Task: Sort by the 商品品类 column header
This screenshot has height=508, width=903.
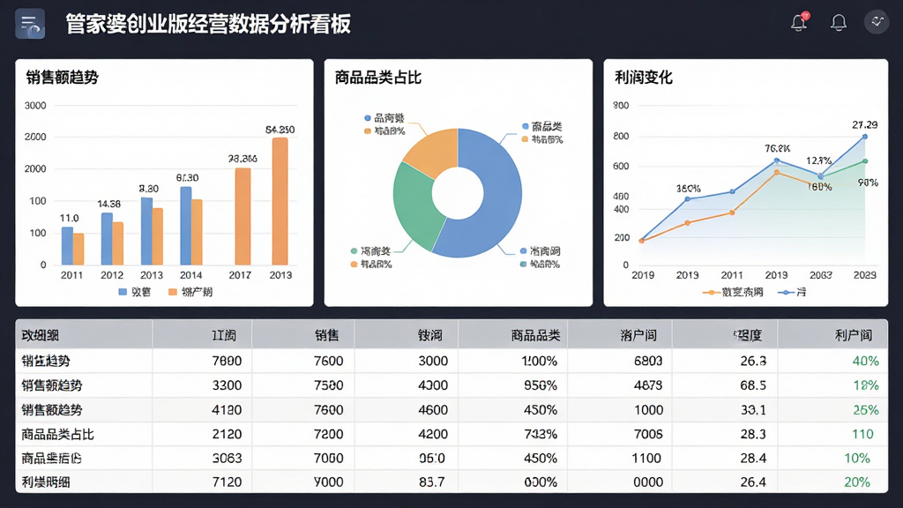Action: click(x=535, y=335)
